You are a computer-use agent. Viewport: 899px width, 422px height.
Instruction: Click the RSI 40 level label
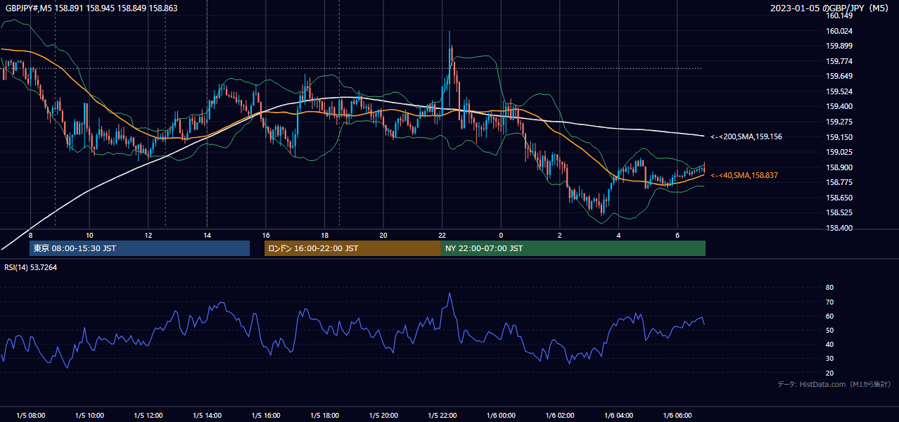(829, 345)
